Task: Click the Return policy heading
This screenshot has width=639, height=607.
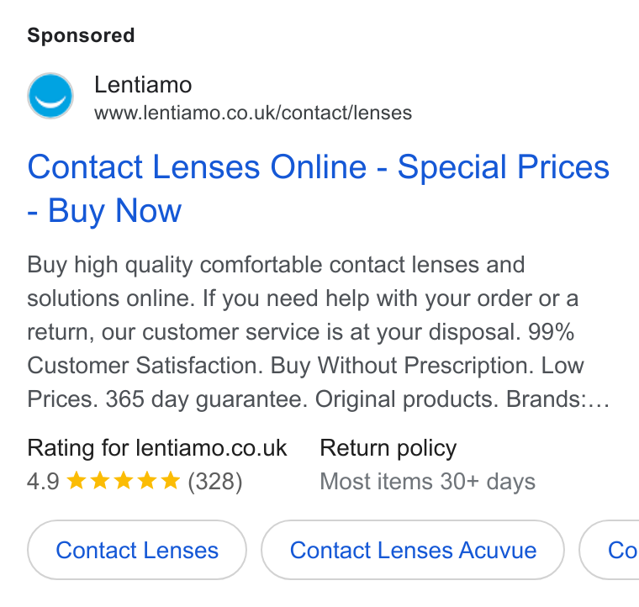Action: coord(388,449)
